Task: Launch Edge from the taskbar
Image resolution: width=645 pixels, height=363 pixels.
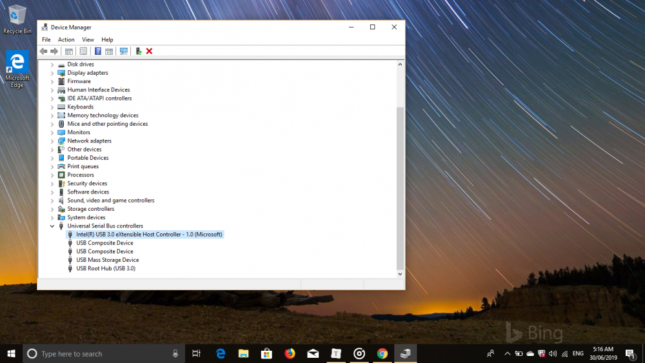Action: click(x=221, y=353)
